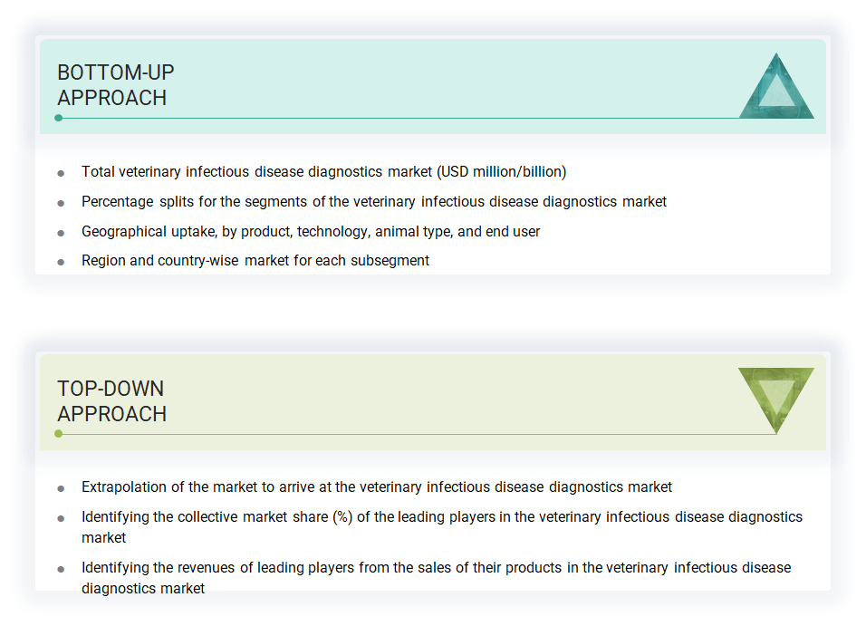The height and width of the screenshot is (626, 866).
Task: Expand the teal triangle disclosure marker
Action: (777, 86)
